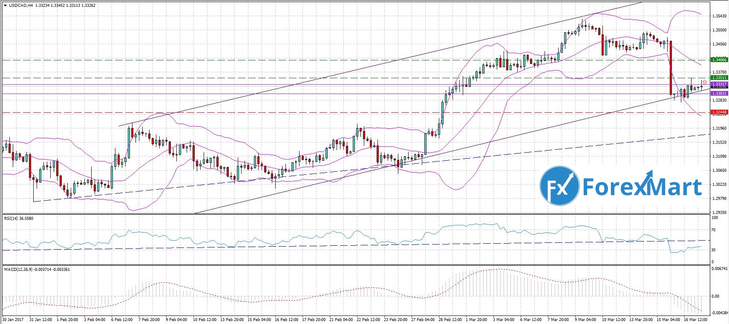Click the 16 Feb 12:00 time label
Image resolution: width=729 pixels, height=324 pixels.
click(x=285, y=319)
